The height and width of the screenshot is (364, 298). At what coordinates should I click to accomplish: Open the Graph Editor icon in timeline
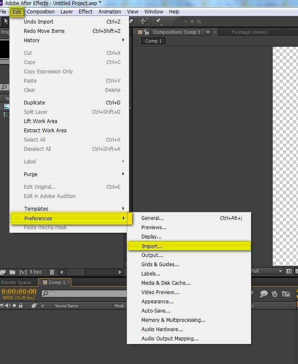tap(286, 294)
